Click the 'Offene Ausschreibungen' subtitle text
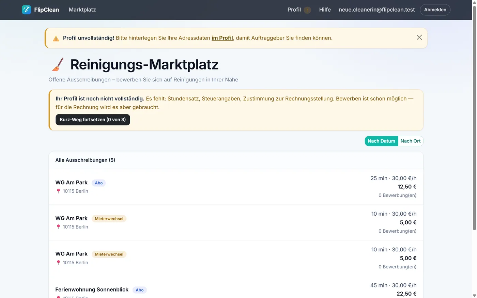 143,80
